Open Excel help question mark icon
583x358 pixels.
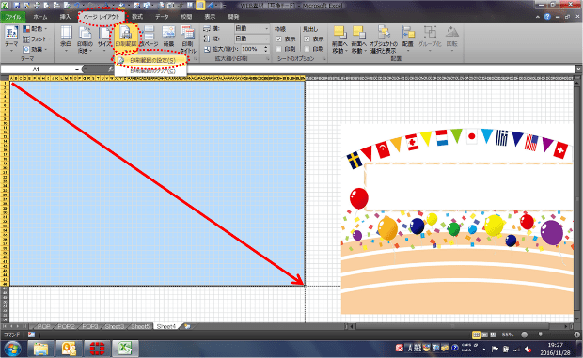547,17
